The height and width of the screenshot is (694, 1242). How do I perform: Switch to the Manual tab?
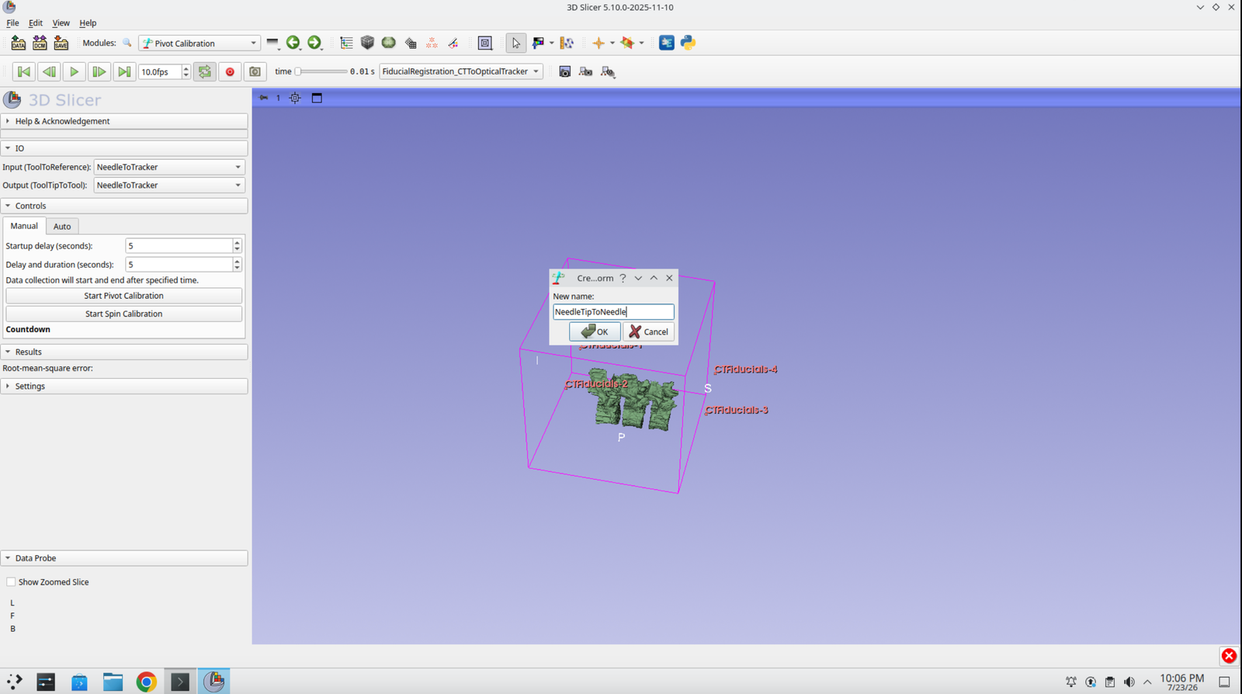(24, 226)
